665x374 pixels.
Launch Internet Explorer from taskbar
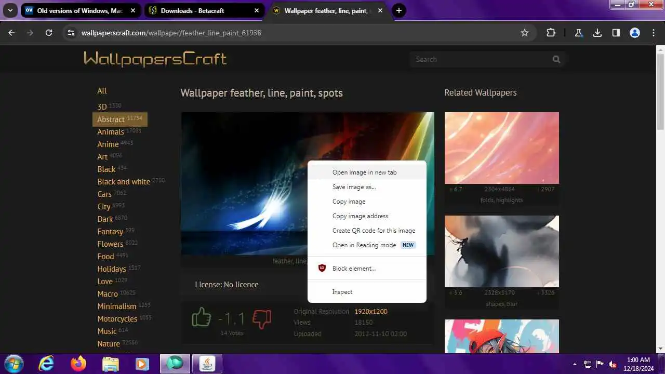click(46, 364)
